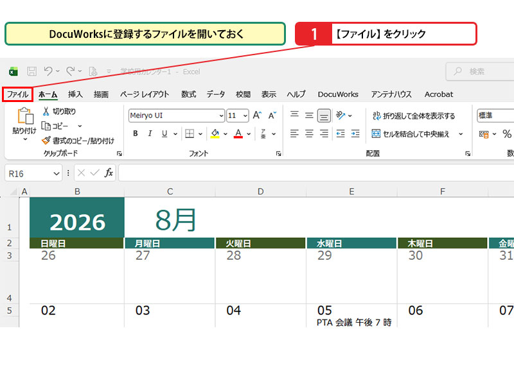Open the ヘルプ tab

pos(296,94)
